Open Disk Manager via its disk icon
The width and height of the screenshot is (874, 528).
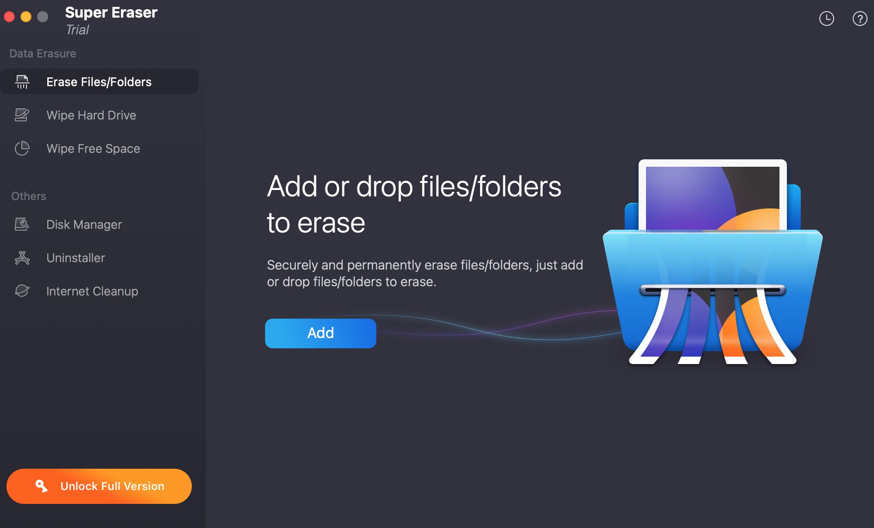click(22, 224)
